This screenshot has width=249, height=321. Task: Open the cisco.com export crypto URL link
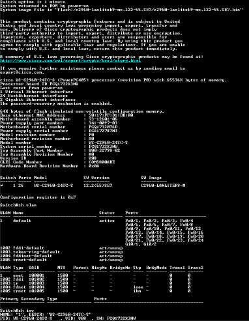coord(70,61)
